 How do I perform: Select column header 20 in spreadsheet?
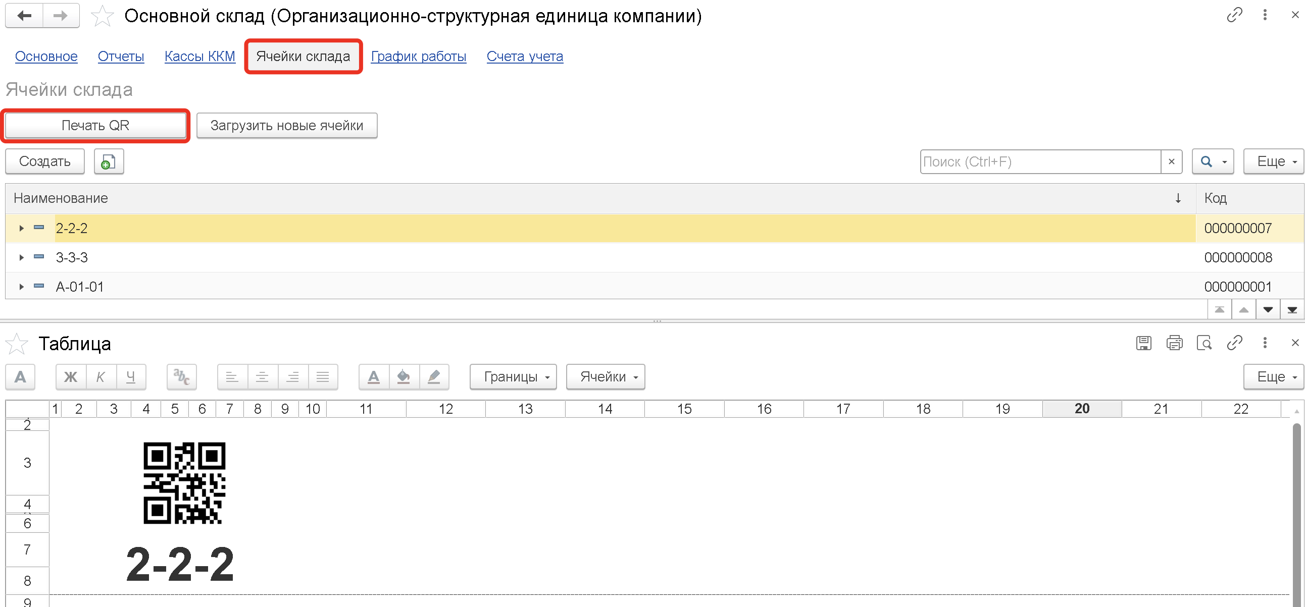coord(1082,409)
